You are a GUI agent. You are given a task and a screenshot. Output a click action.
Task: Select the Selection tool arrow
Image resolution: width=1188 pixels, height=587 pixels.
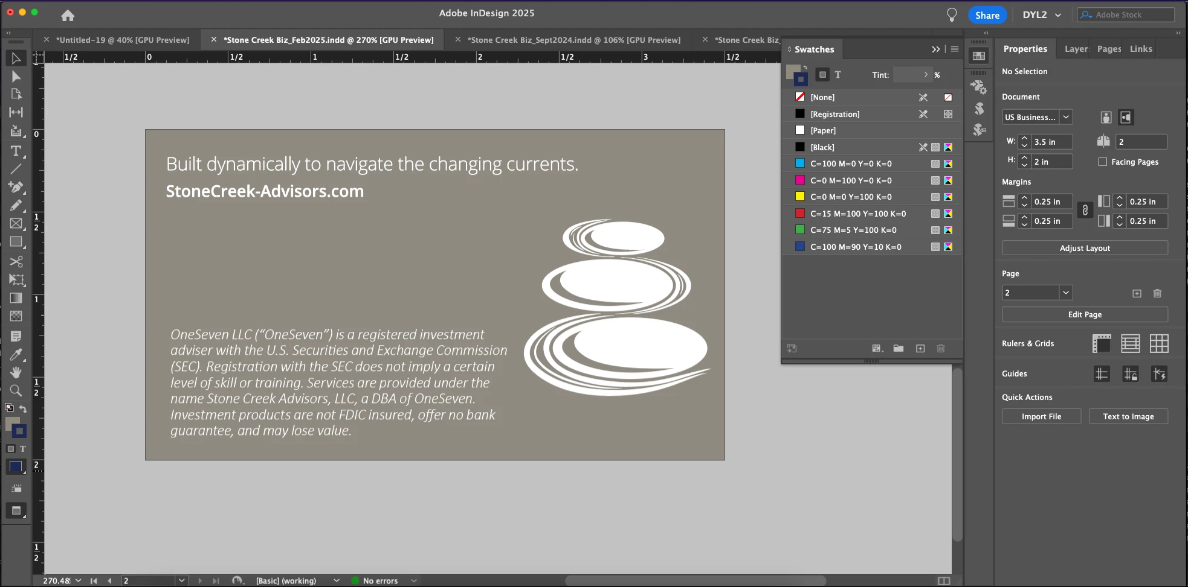[x=16, y=58]
